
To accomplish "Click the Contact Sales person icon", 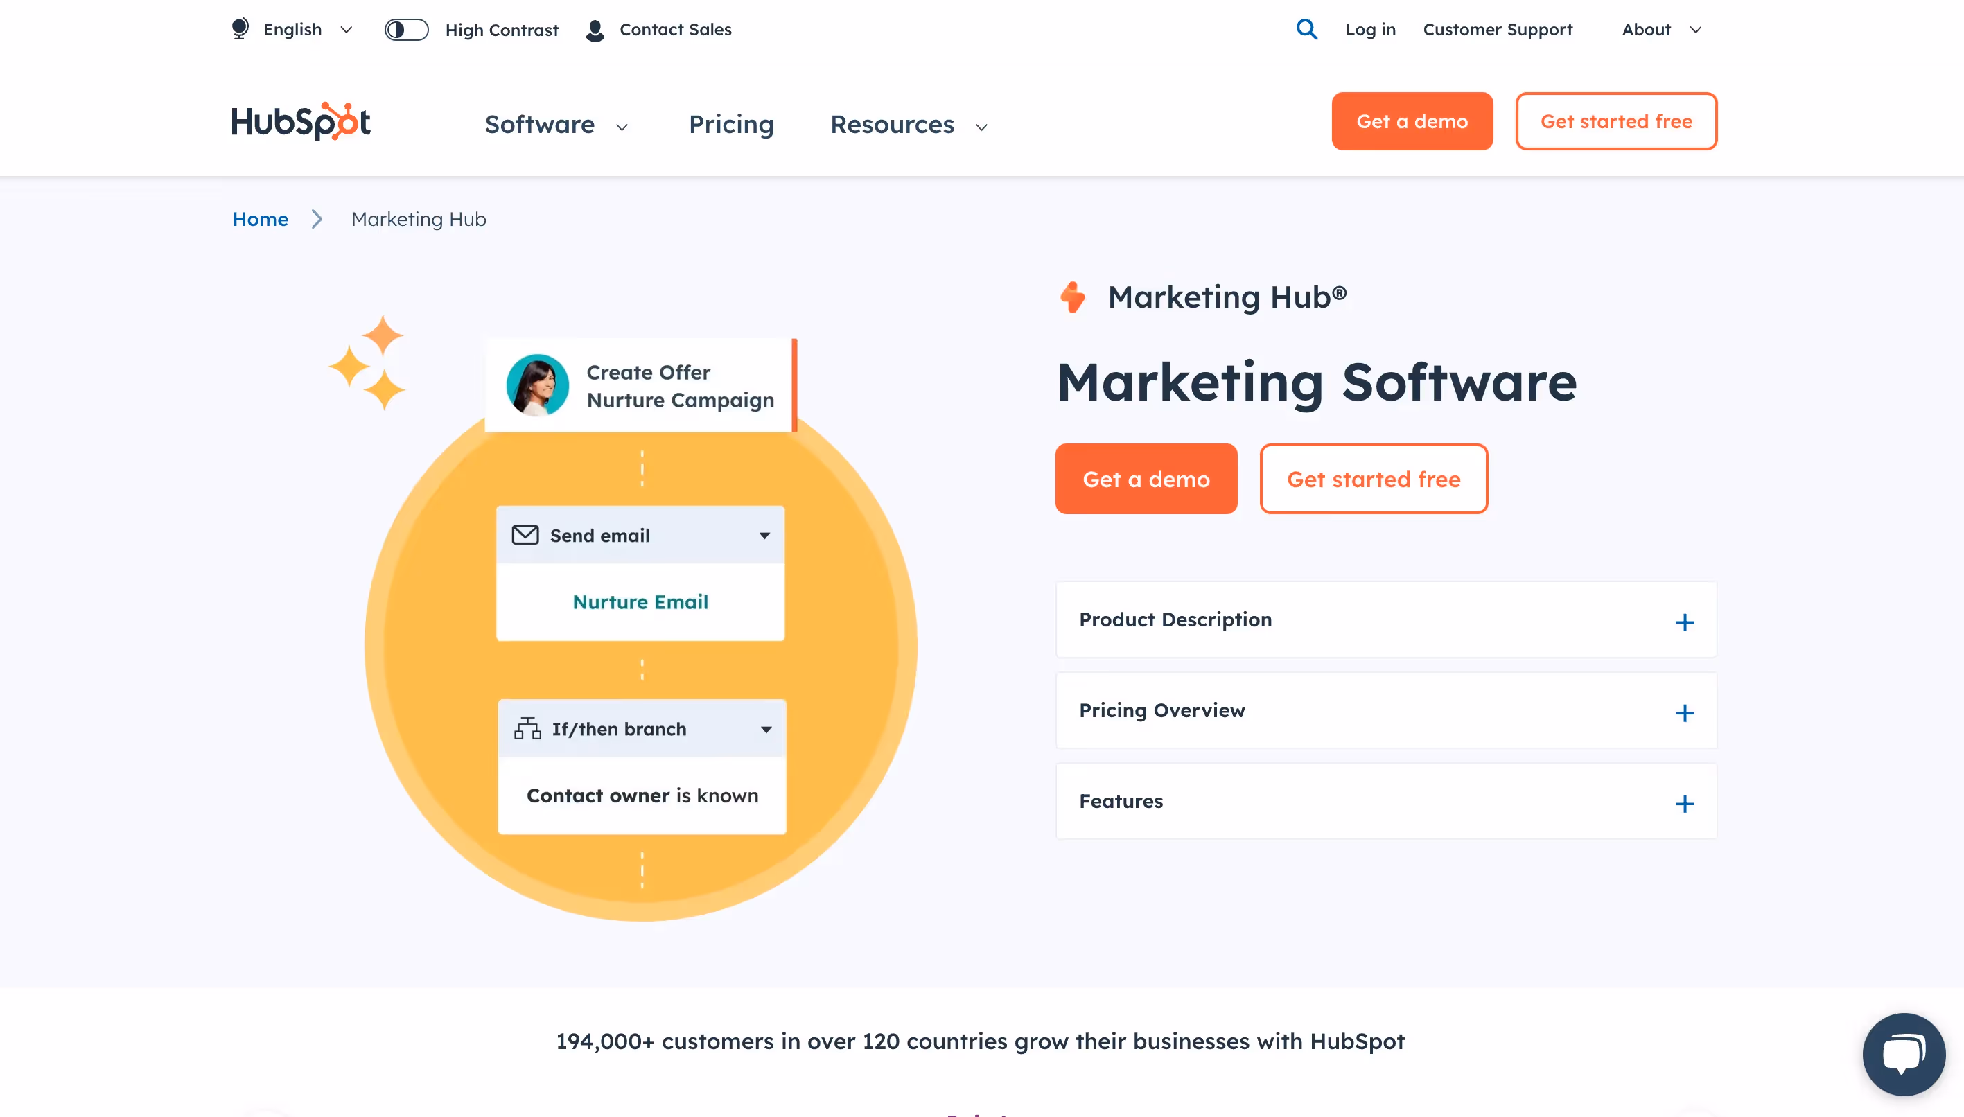I will (x=595, y=30).
